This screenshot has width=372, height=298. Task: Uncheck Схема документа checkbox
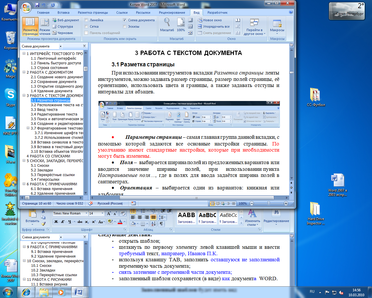tap(125, 20)
